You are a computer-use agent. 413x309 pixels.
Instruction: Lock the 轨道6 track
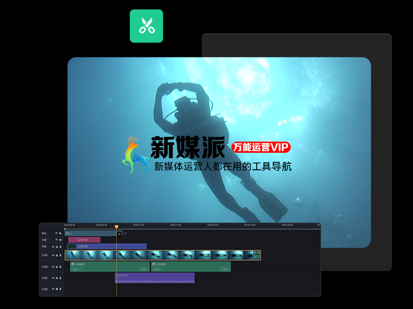click(56, 289)
